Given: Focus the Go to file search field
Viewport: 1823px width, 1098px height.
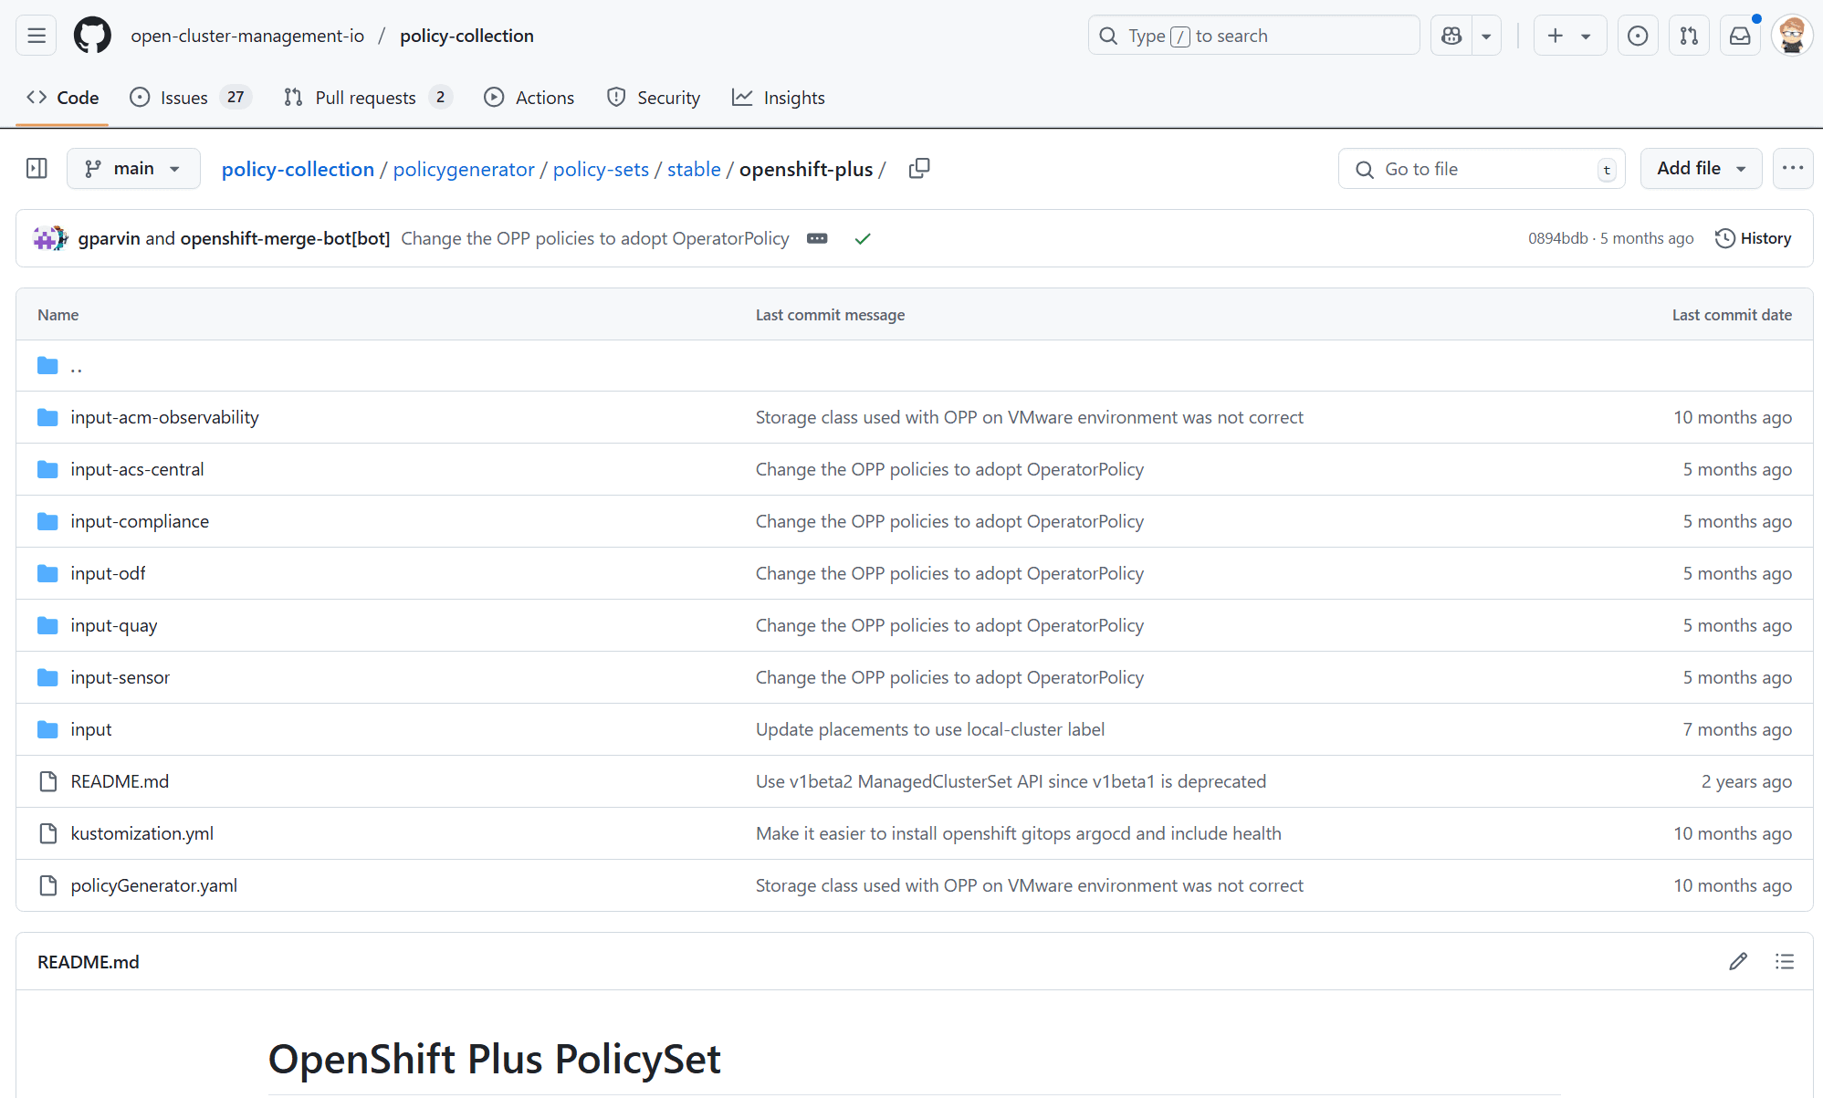Looking at the screenshot, I should pyautogui.click(x=1482, y=169).
